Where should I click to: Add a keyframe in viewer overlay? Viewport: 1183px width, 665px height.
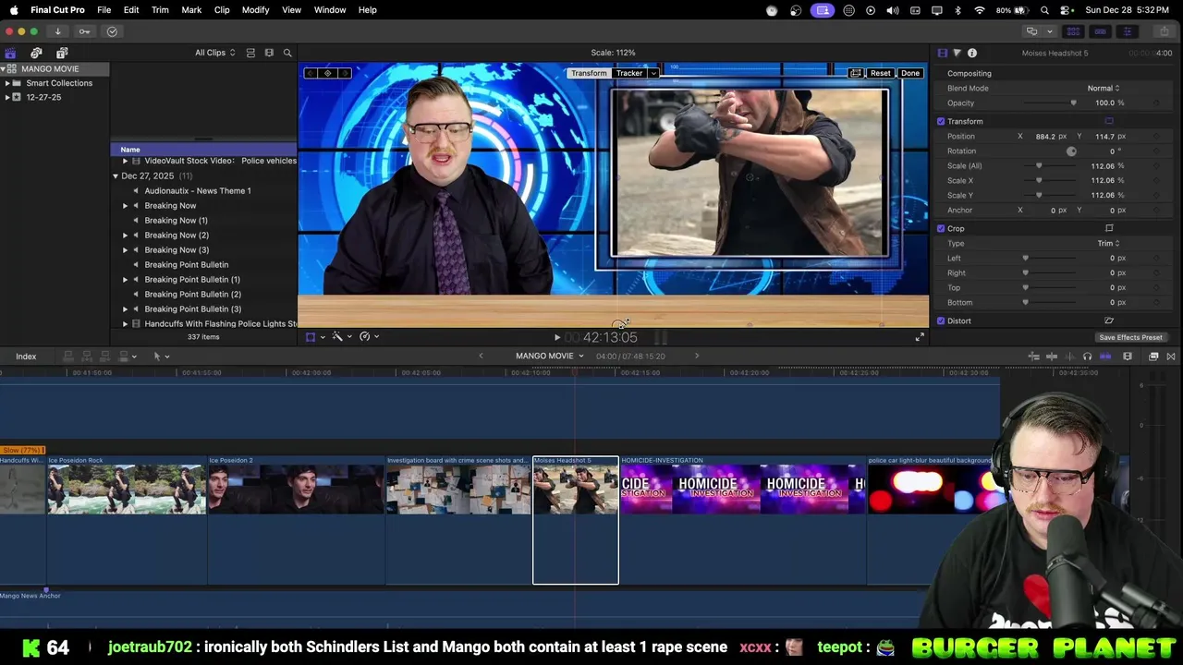click(x=327, y=73)
